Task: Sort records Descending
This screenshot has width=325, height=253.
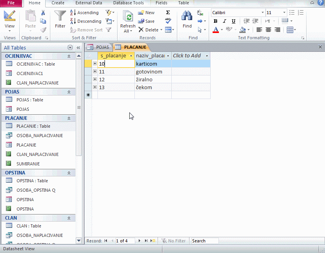Action: coord(86,21)
